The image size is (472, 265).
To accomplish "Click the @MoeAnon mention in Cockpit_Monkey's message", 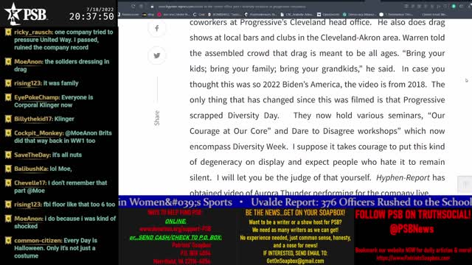I will [x=81, y=132].
